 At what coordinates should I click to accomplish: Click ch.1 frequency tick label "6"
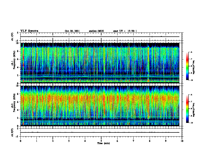(18, 59)
